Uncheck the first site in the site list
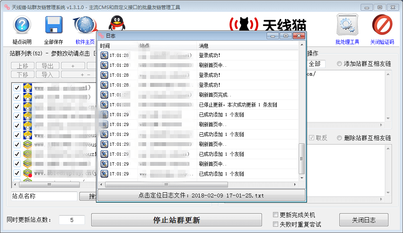Viewport: 403px width, 233px height. (17, 88)
